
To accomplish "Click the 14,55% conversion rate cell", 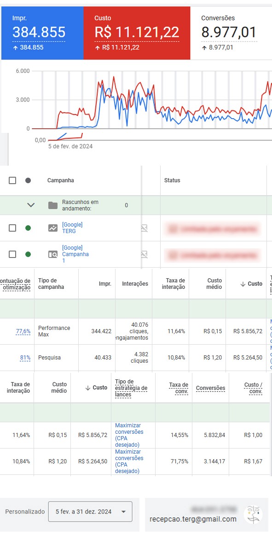I will (180, 435).
